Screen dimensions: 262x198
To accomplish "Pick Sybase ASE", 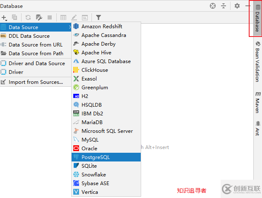I will click(x=106, y=183).
